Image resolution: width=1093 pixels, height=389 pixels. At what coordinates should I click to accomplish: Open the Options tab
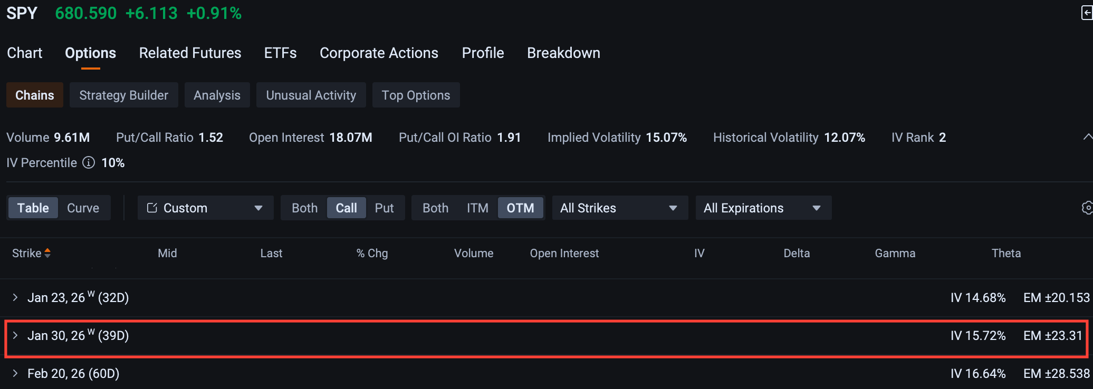91,53
